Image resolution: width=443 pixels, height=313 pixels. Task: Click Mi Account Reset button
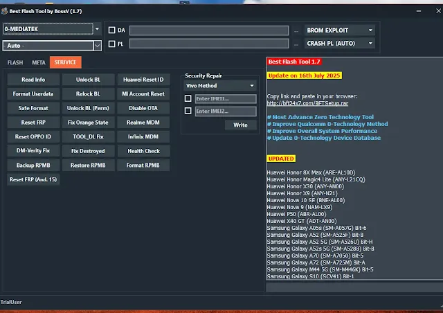143,94
